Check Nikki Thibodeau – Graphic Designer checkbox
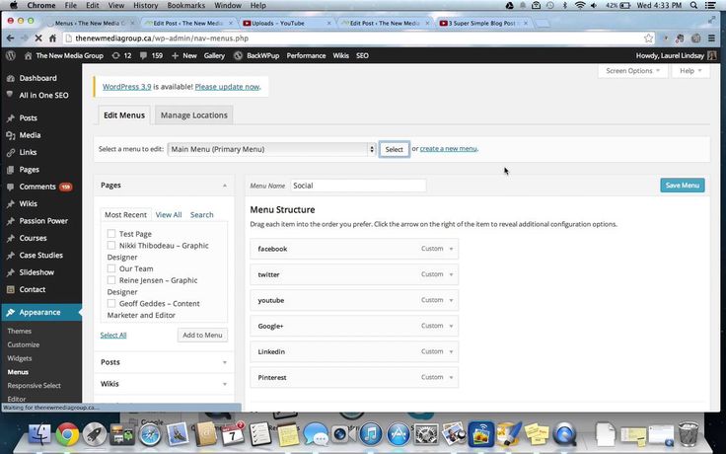Screen dimensions: 726x454 pyautogui.click(x=111, y=245)
